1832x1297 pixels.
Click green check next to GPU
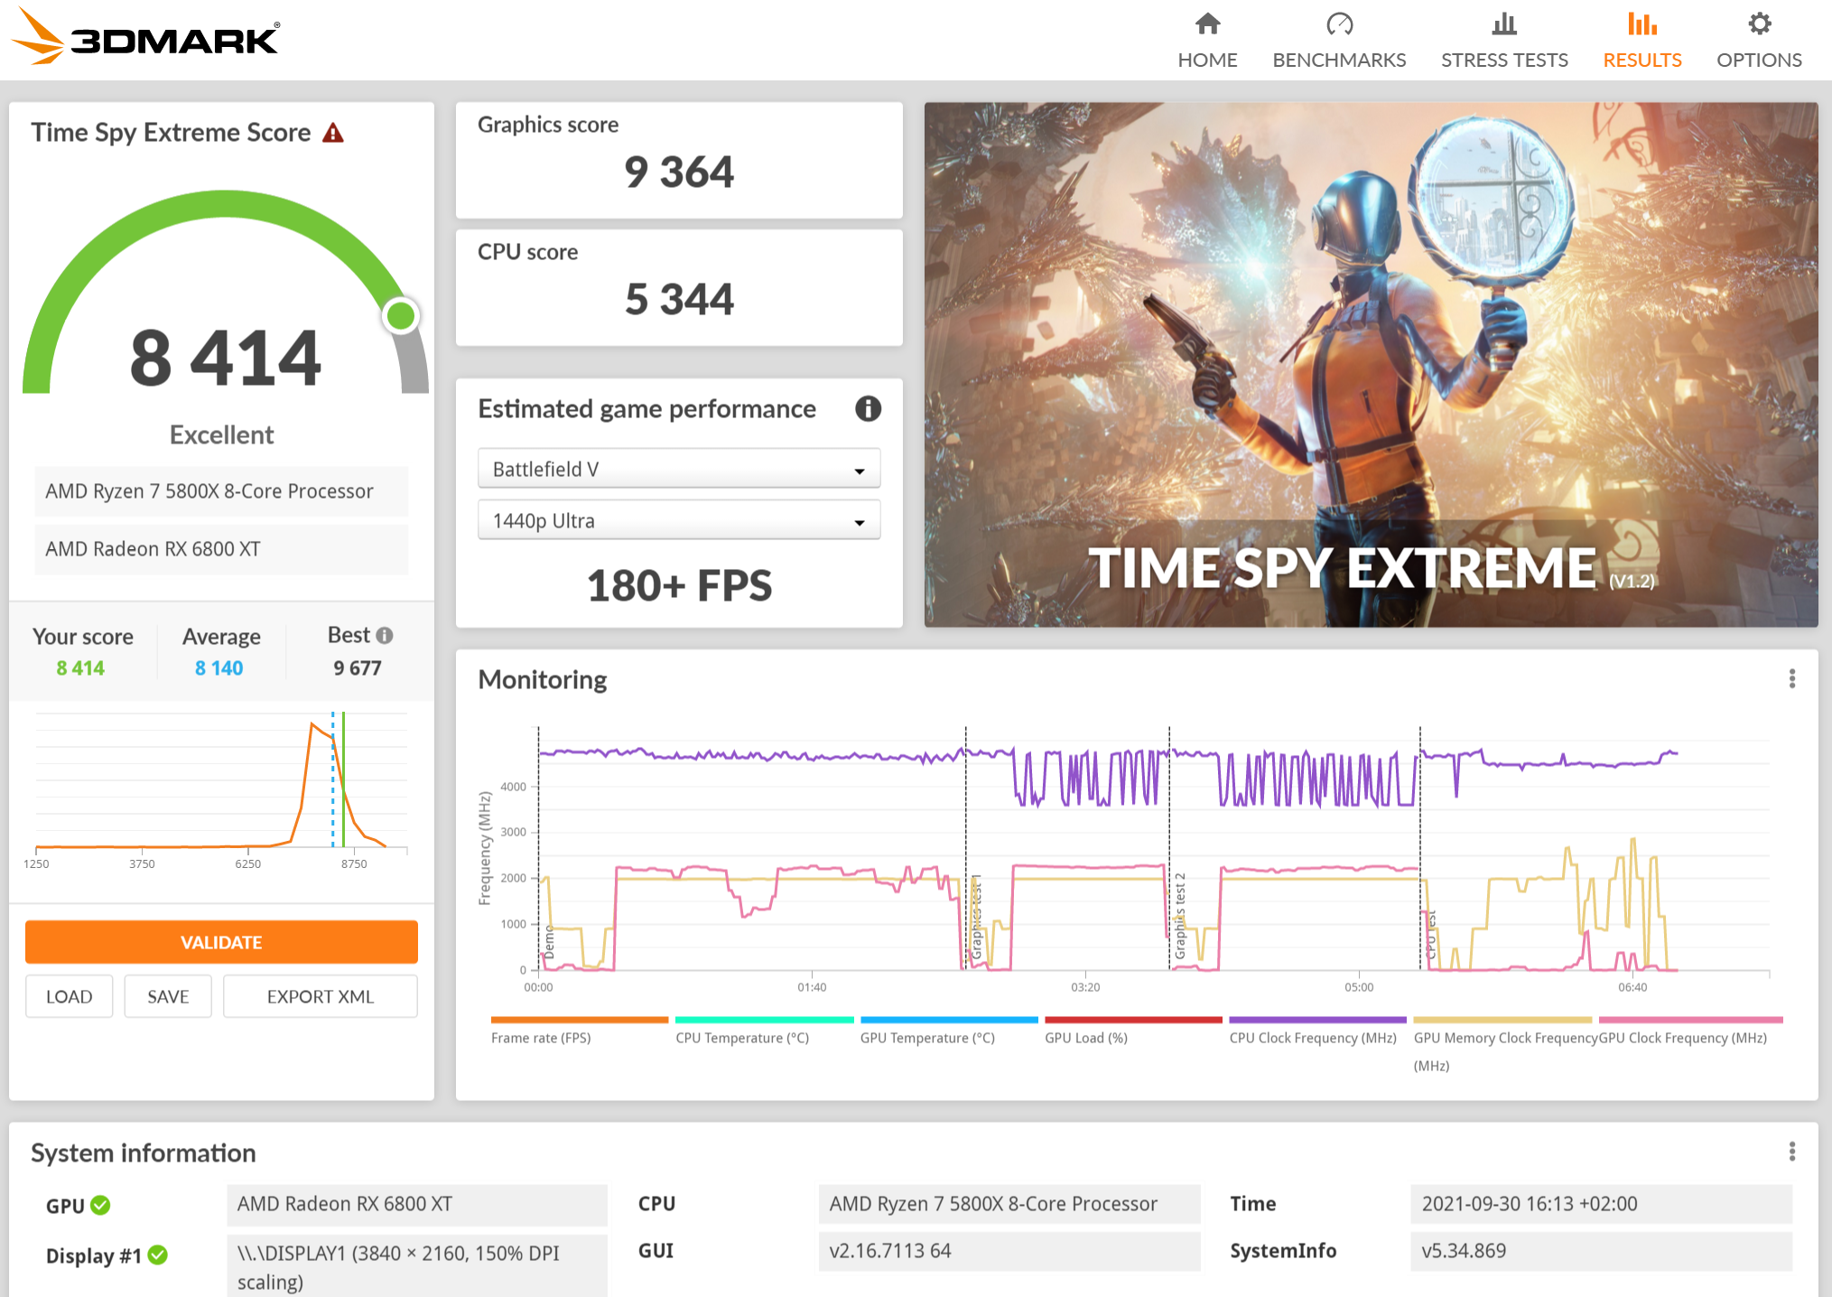[101, 1205]
